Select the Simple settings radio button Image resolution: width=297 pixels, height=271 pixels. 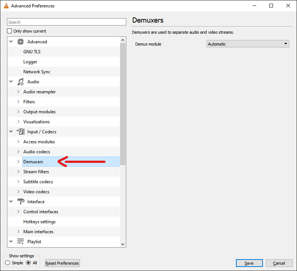click(8, 263)
